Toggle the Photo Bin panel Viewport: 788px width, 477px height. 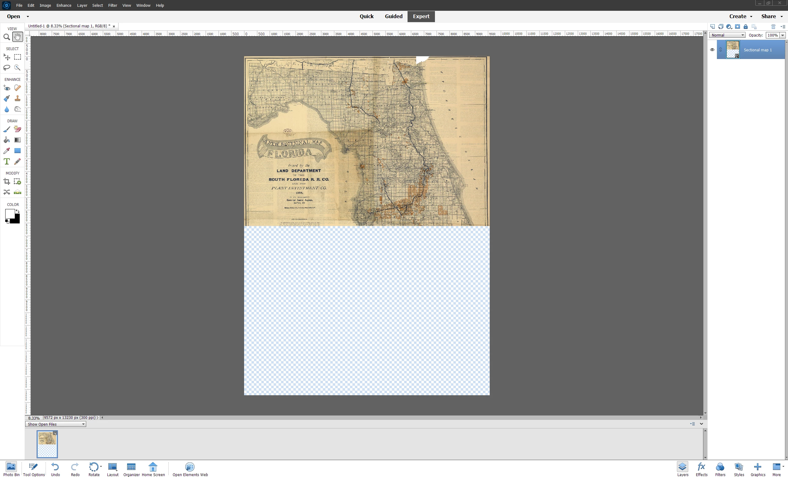(x=11, y=469)
